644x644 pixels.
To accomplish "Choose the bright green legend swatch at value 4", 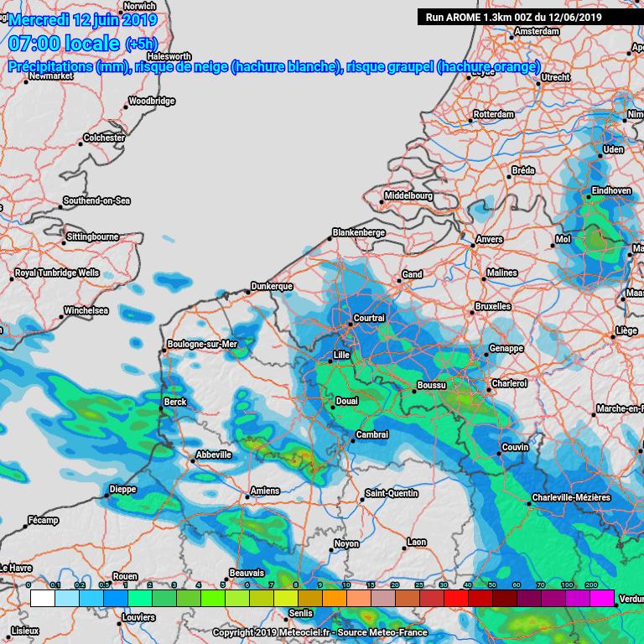I will 213,599.
